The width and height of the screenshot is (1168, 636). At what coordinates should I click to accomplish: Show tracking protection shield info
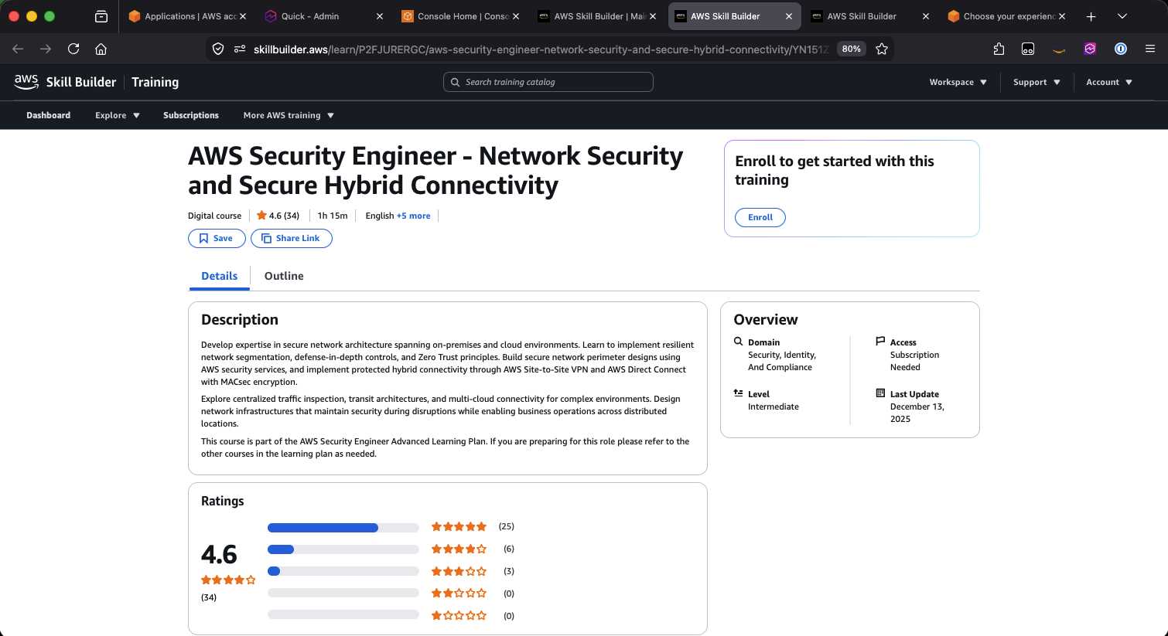click(218, 49)
